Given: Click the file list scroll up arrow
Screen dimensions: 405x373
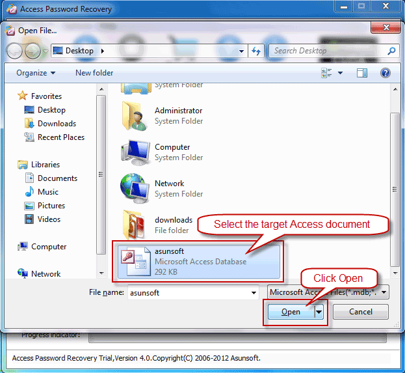Looking at the screenshot, I should [395, 89].
